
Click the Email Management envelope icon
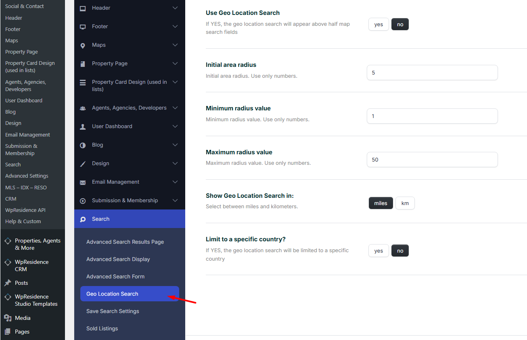click(x=83, y=182)
